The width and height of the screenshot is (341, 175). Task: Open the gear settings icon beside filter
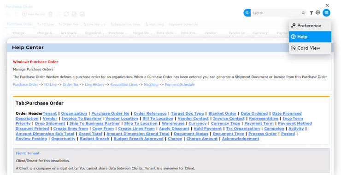tap(318, 12)
